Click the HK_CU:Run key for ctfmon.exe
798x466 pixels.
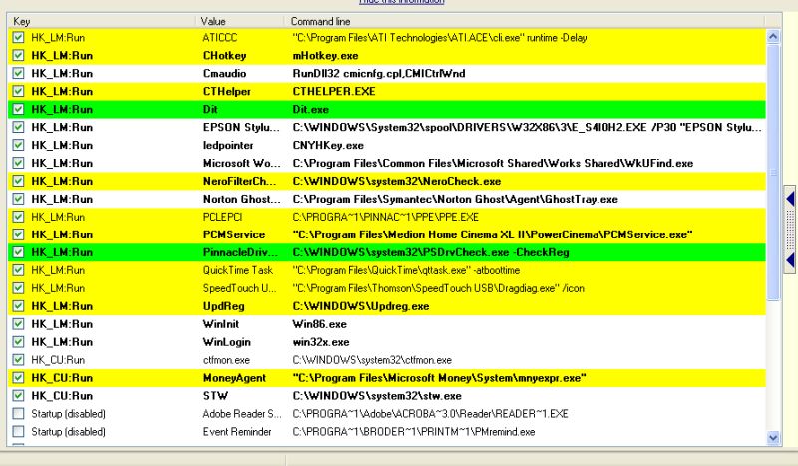pyautogui.click(x=58, y=360)
